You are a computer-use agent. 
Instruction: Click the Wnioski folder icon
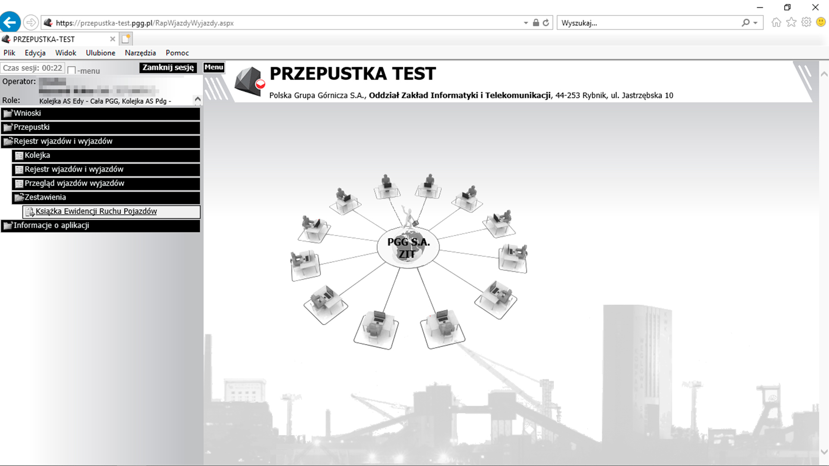8,113
